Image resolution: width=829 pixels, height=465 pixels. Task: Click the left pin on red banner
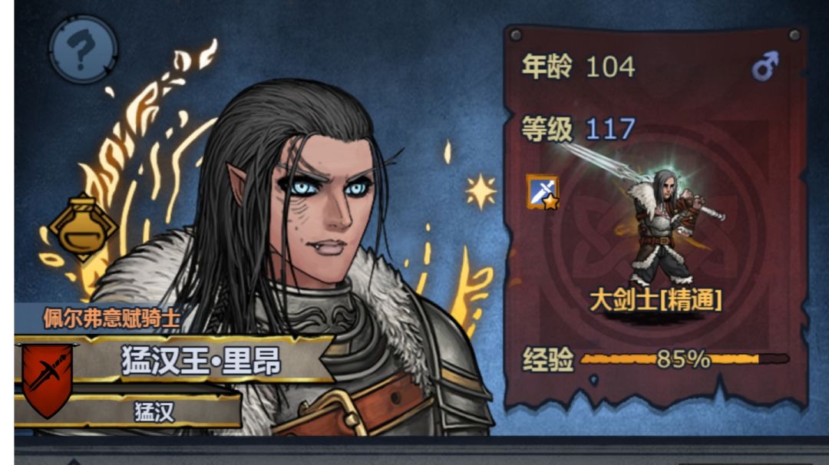(516, 35)
